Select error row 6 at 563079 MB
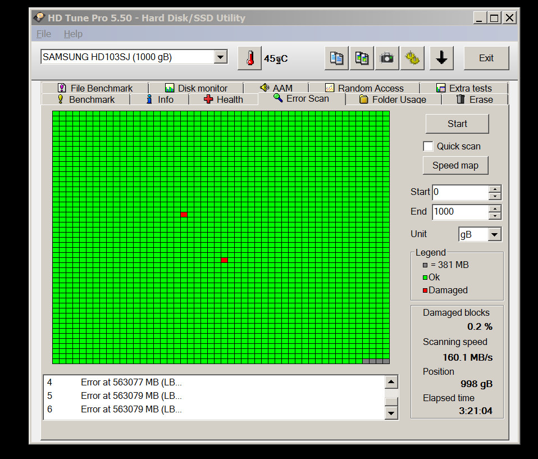The height and width of the screenshot is (459, 538). click(214, 409)
